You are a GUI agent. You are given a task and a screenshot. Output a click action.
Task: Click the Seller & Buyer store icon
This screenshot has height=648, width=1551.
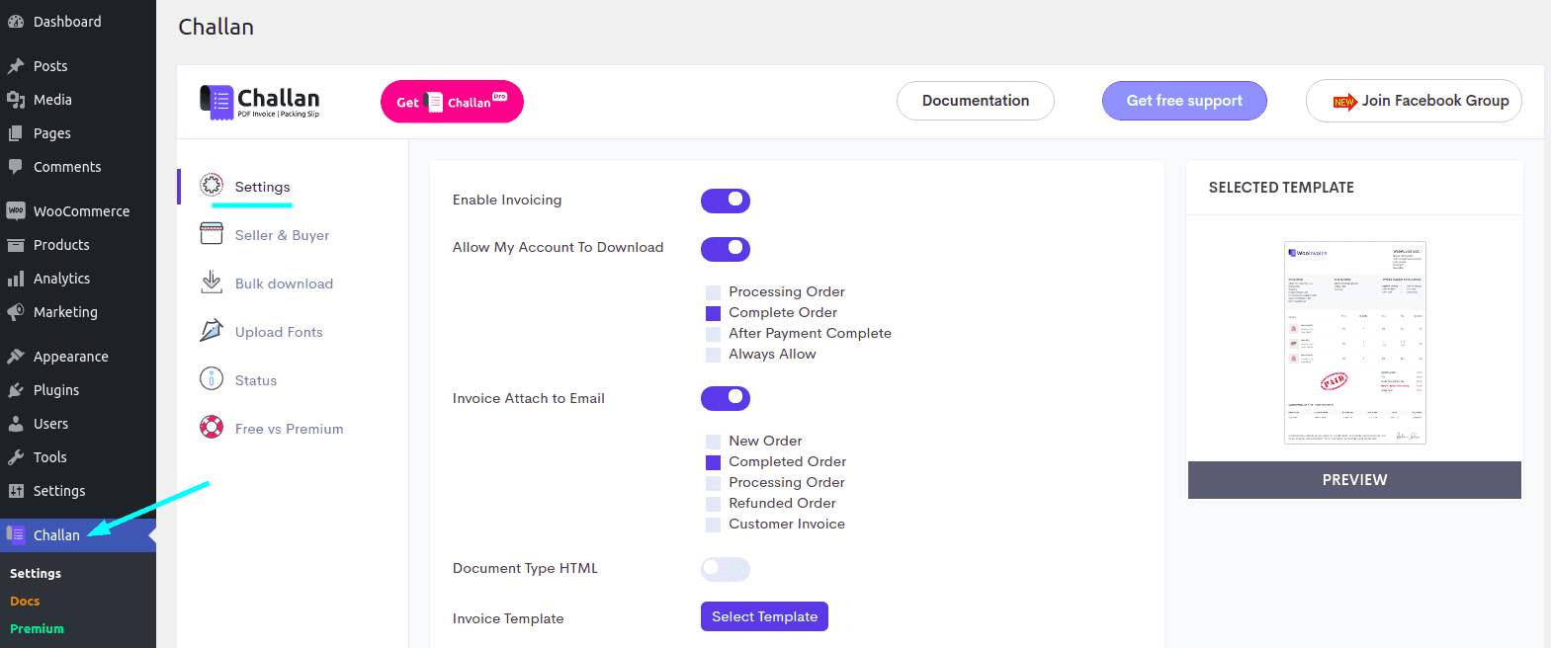[212, 233]
